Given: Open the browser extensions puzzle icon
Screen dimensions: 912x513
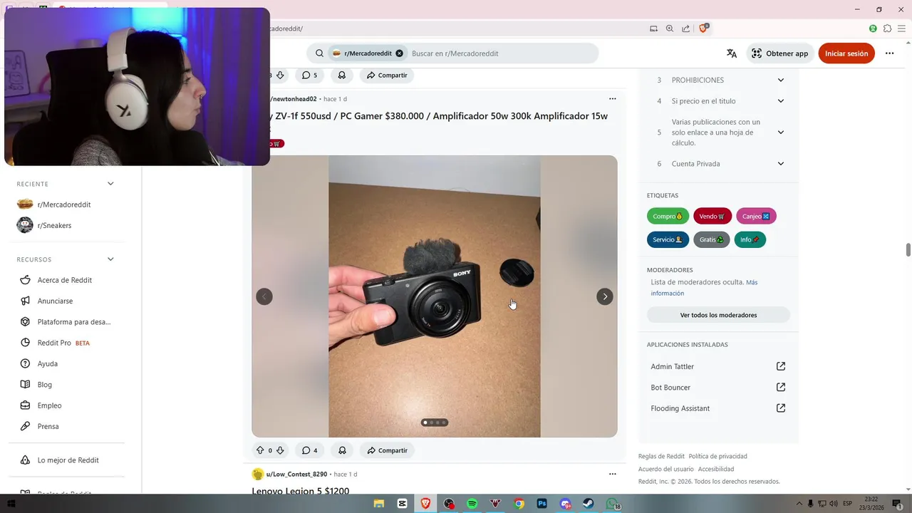Looking at the screenshot, I should coord(887,28).
